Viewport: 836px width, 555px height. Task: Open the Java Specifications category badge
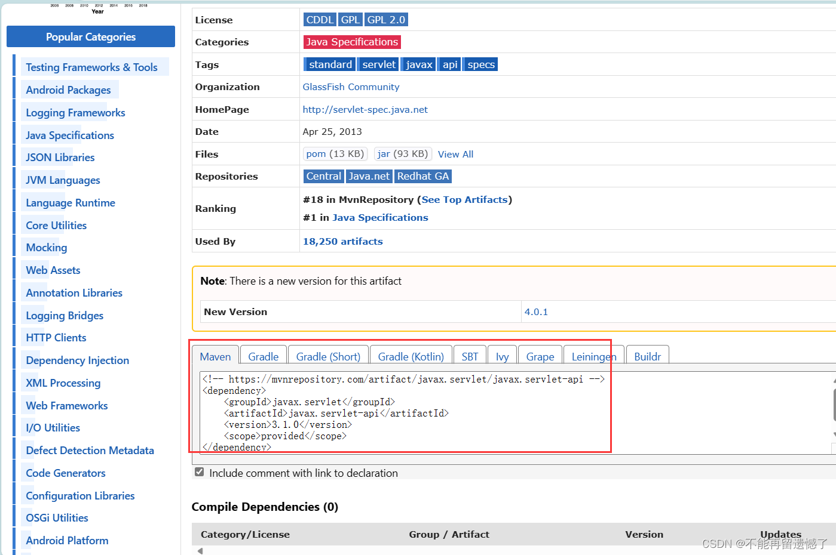[x=352, y=42]
